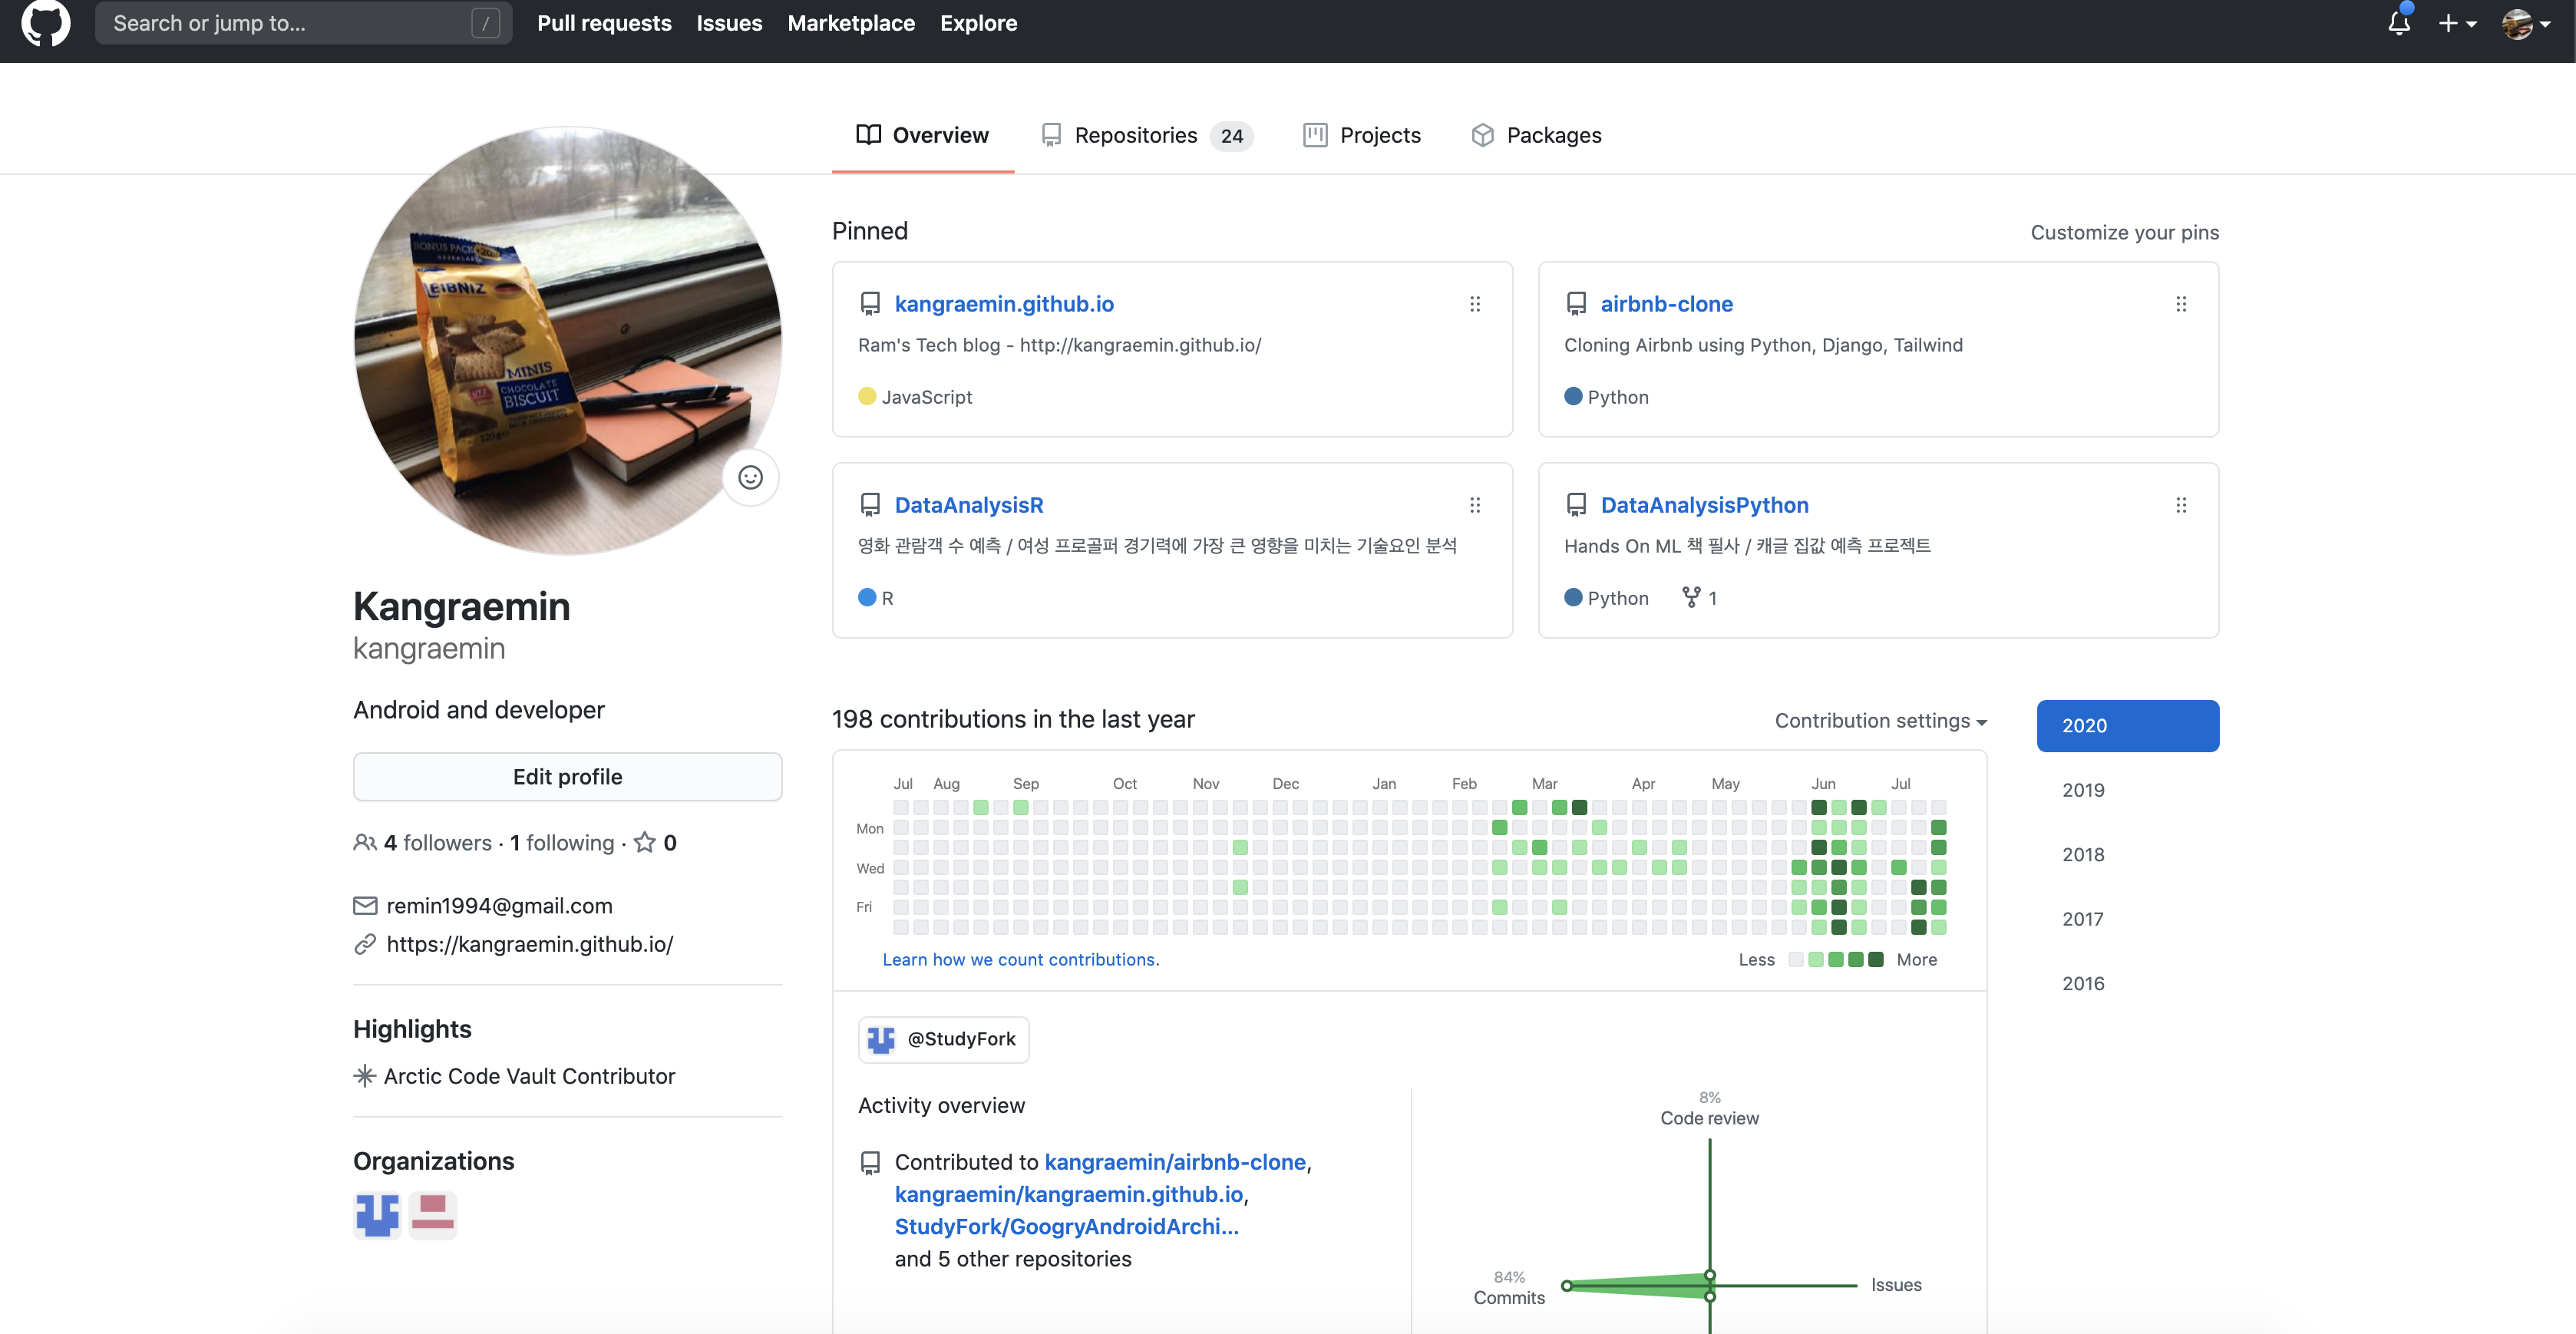Click the Edit profile button
Screen dimensions: 2576x1334
[x=567, y=777]
